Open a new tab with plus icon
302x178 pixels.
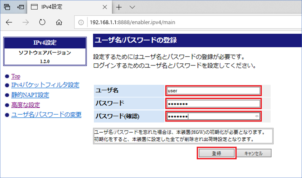point(119,7)
